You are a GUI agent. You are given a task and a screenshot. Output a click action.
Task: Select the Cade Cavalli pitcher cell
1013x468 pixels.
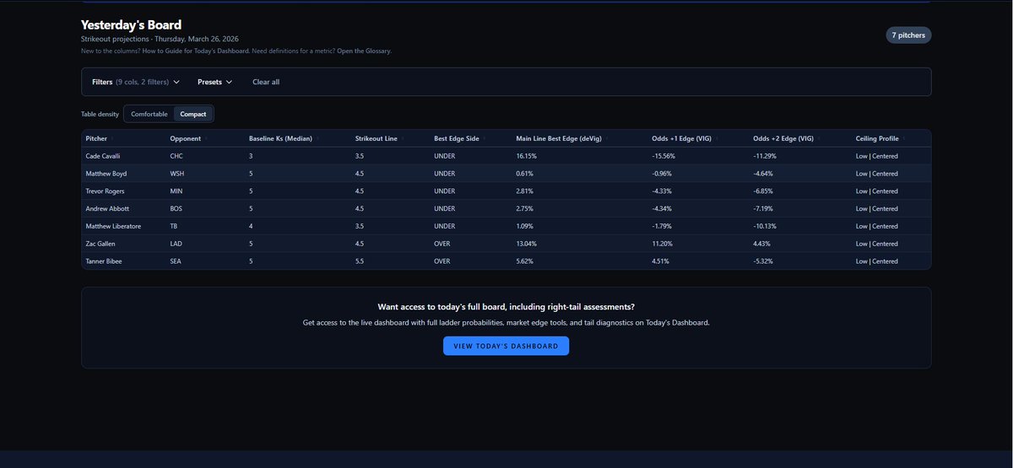[104, 156]
